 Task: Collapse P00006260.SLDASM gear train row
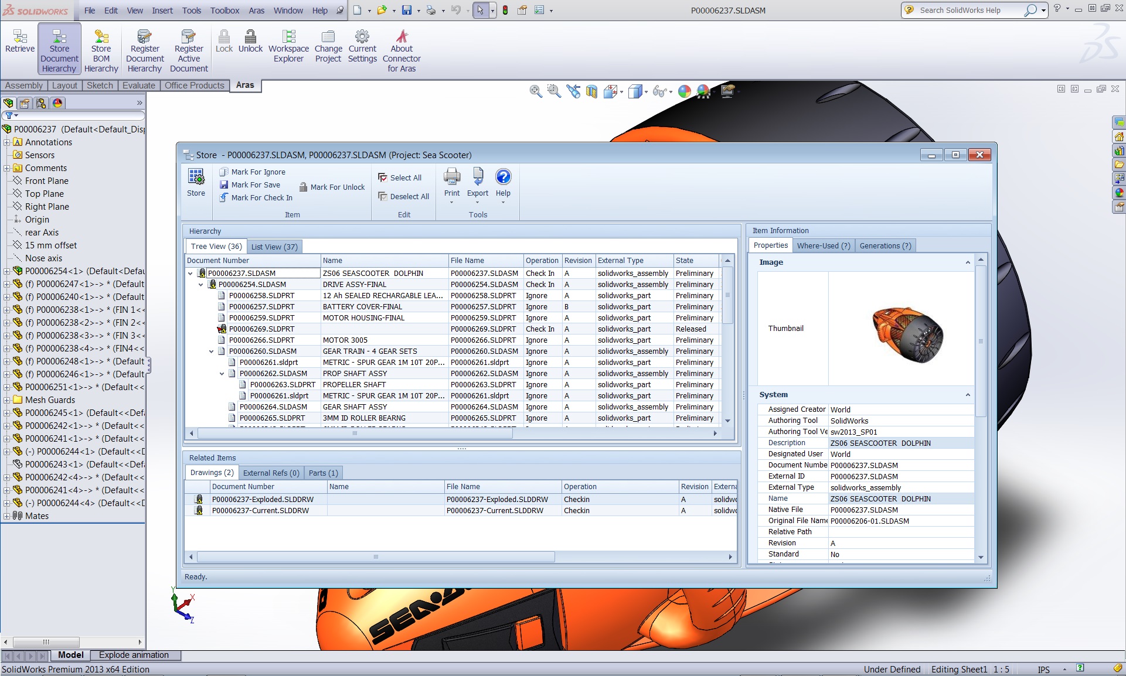212,351
